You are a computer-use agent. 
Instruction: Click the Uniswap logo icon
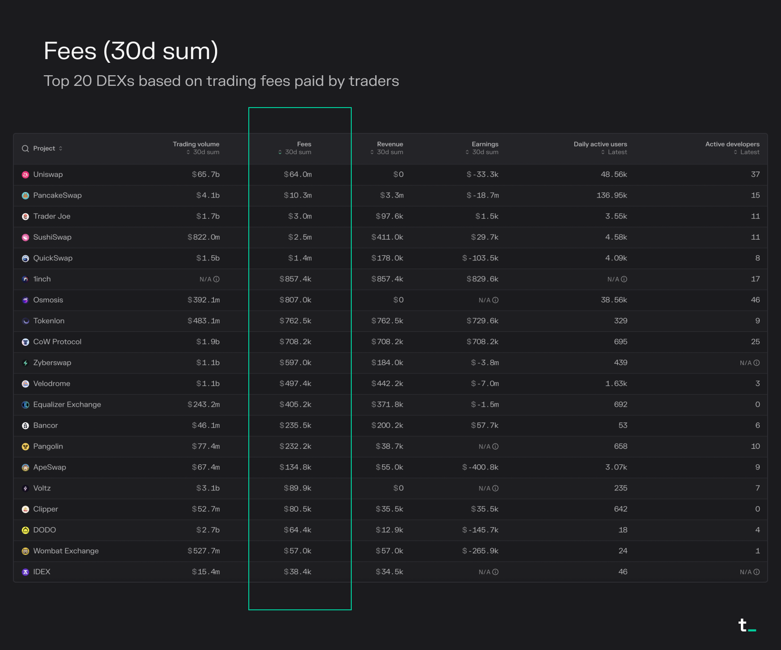(x=25, y=175)
